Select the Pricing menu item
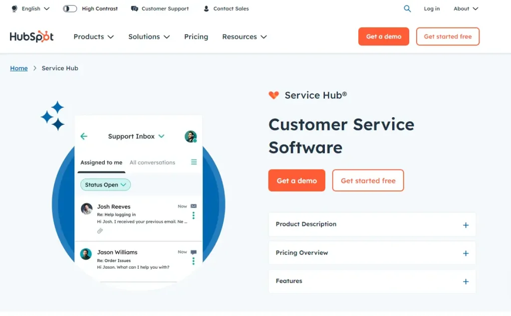 pyautogui.click(x=196, y=36)
